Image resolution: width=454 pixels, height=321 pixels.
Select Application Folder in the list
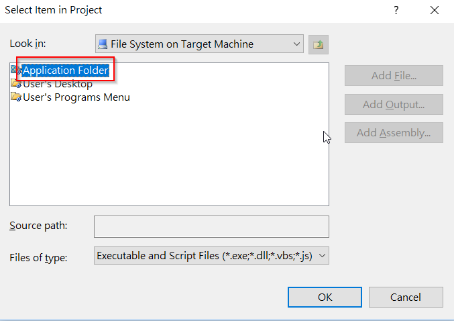tap(66, 70)
